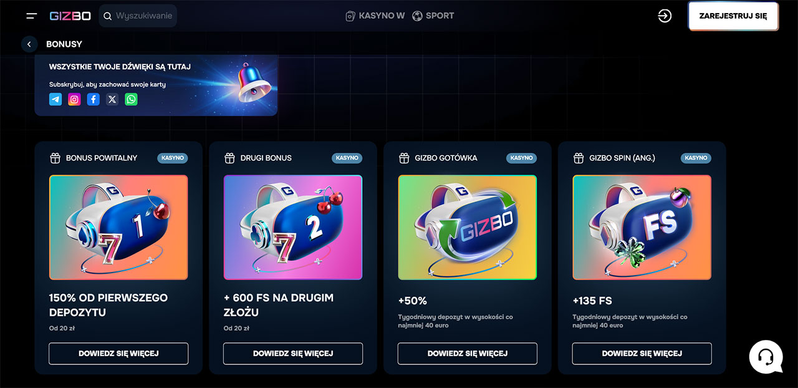Click the Zarejestruj się button
This screenshot has height=388, width=798.
click(x=733, y=16)
